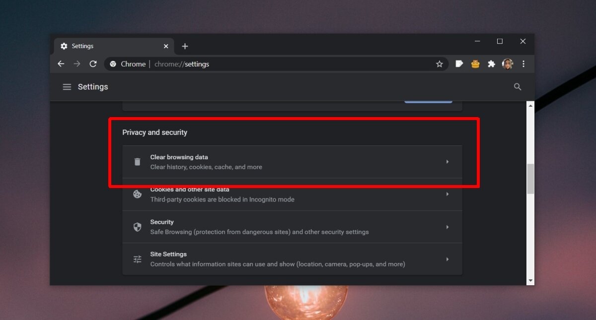The height and width of the screenshot is (320, 596).
Task: Navigate back with the back arrow
Action: click(x=61, y=64)
